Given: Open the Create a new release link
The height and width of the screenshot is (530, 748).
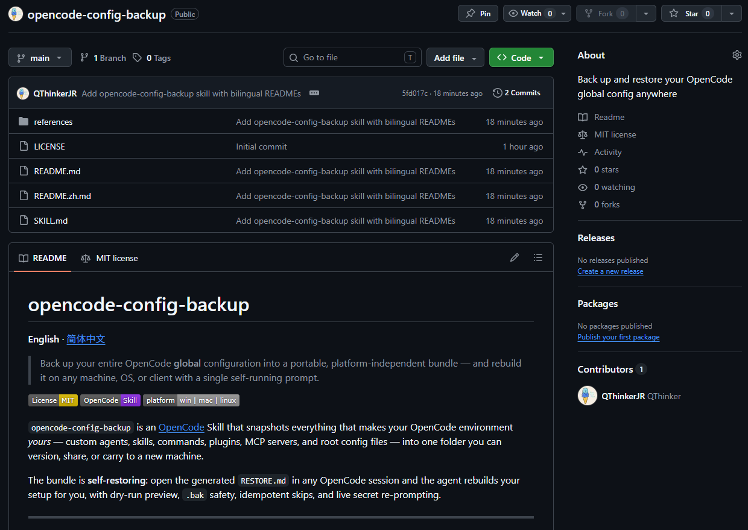Looking at the screenshot, I should pos(610,271).
